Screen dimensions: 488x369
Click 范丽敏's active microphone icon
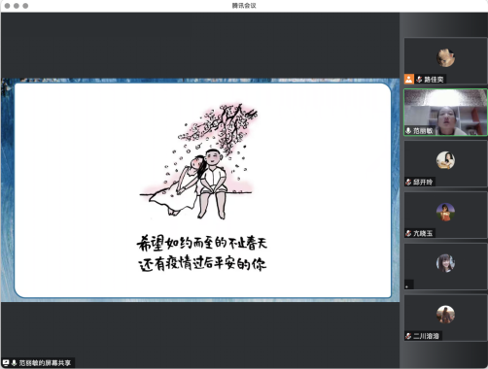(408, 130)
